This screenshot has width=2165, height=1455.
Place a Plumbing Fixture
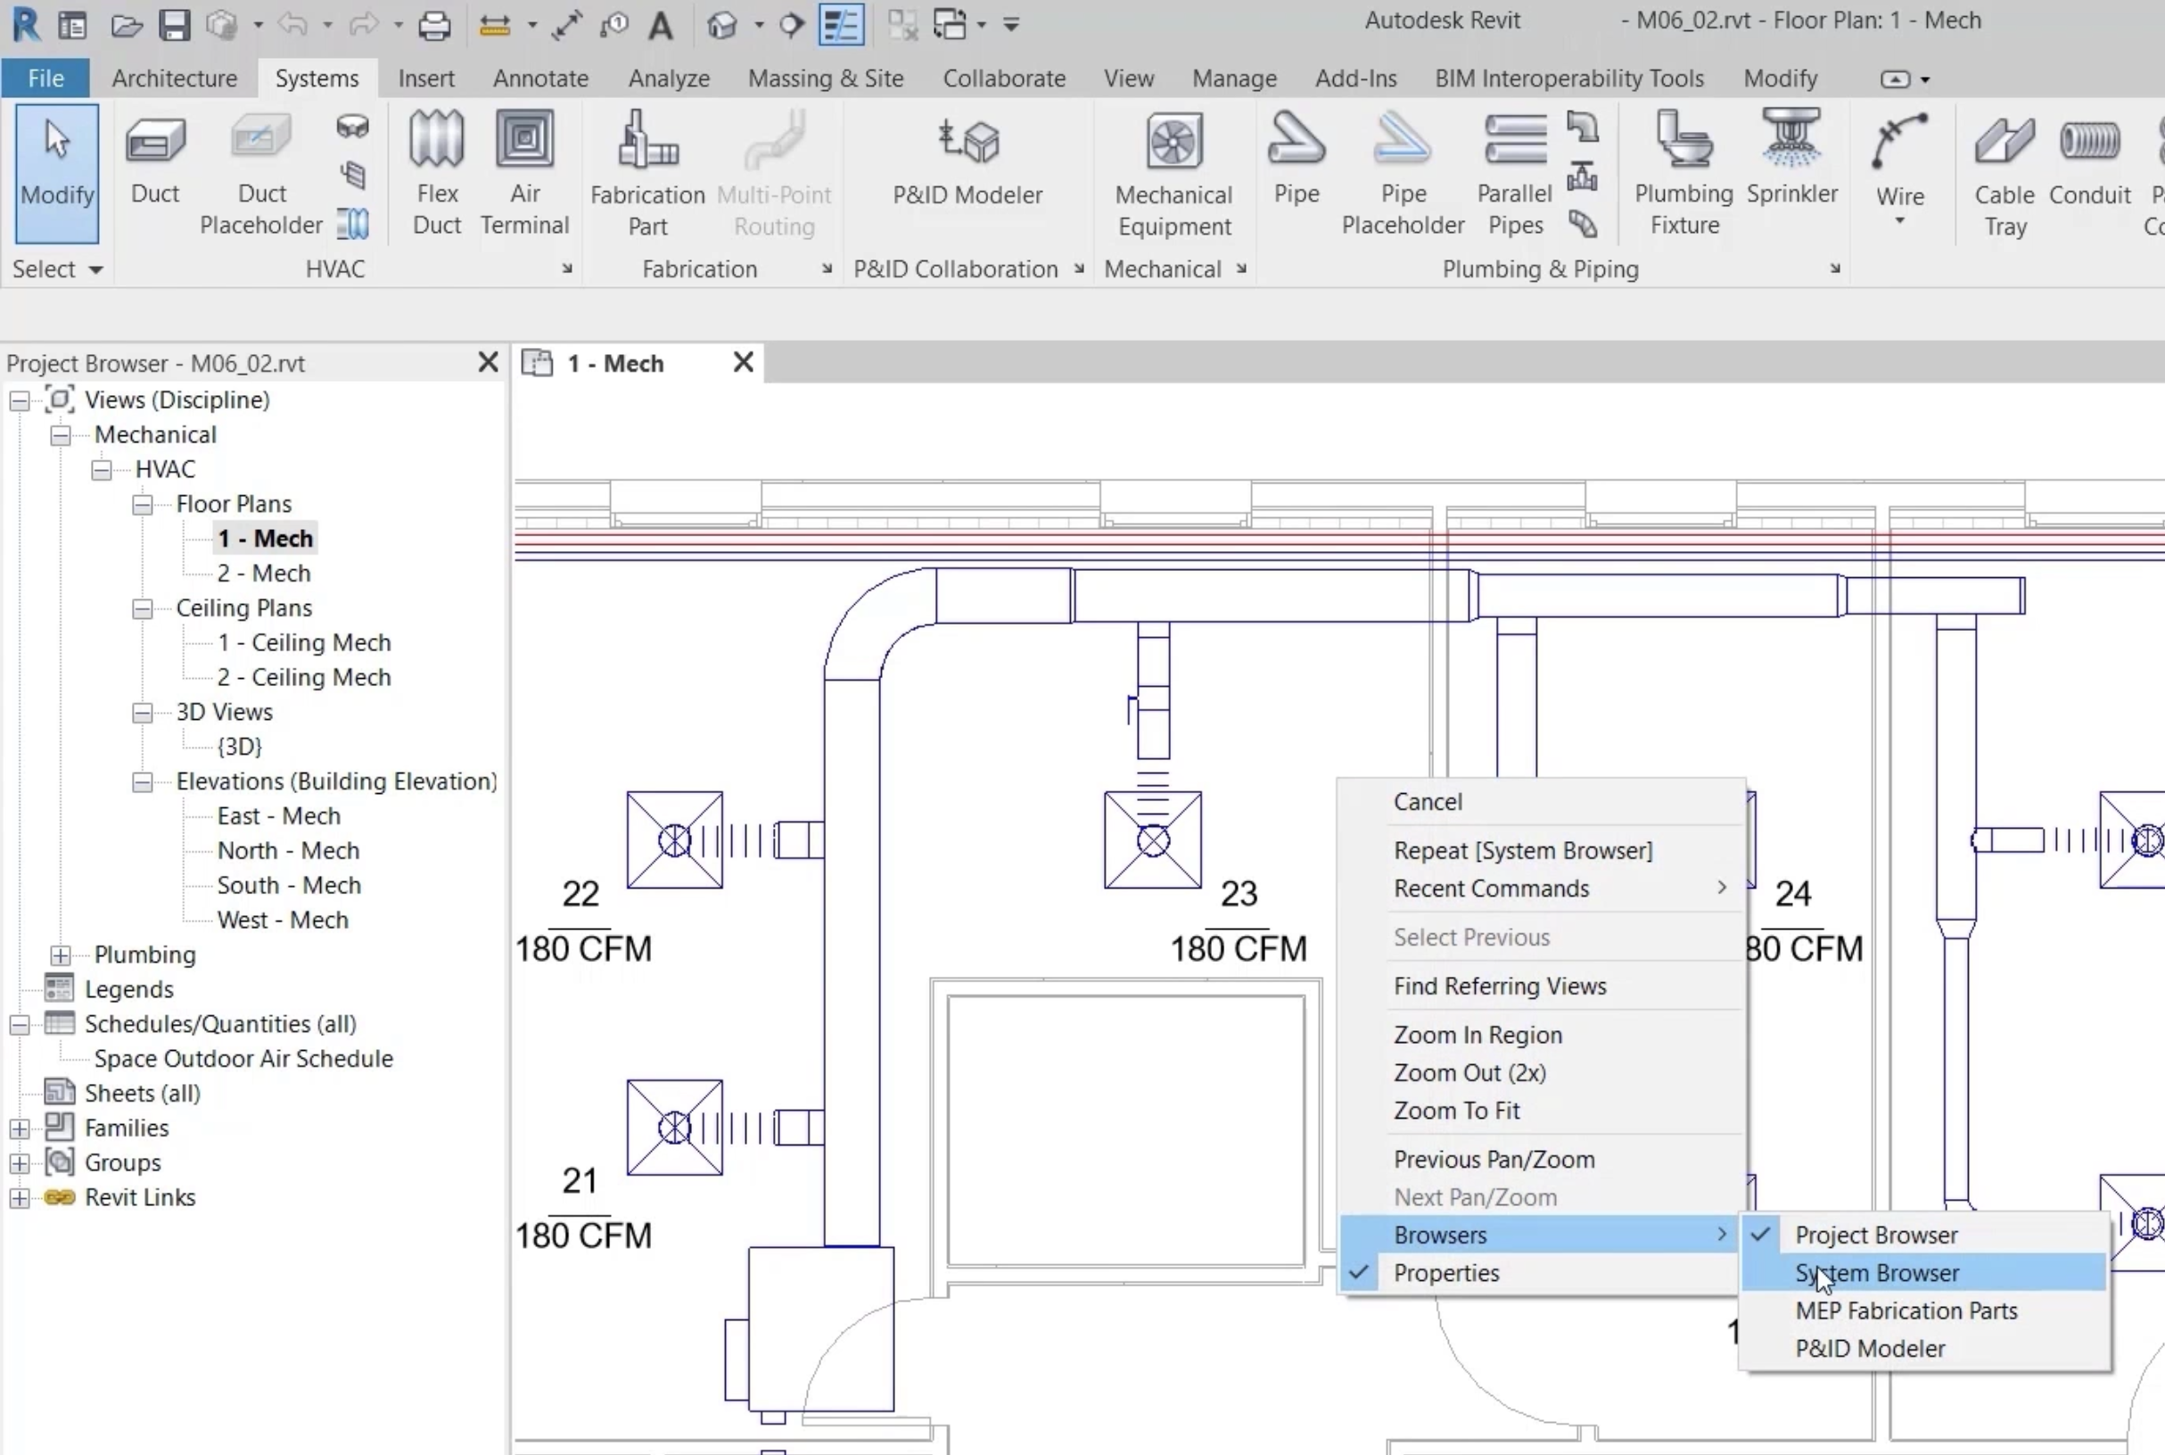click(1683, 175)
